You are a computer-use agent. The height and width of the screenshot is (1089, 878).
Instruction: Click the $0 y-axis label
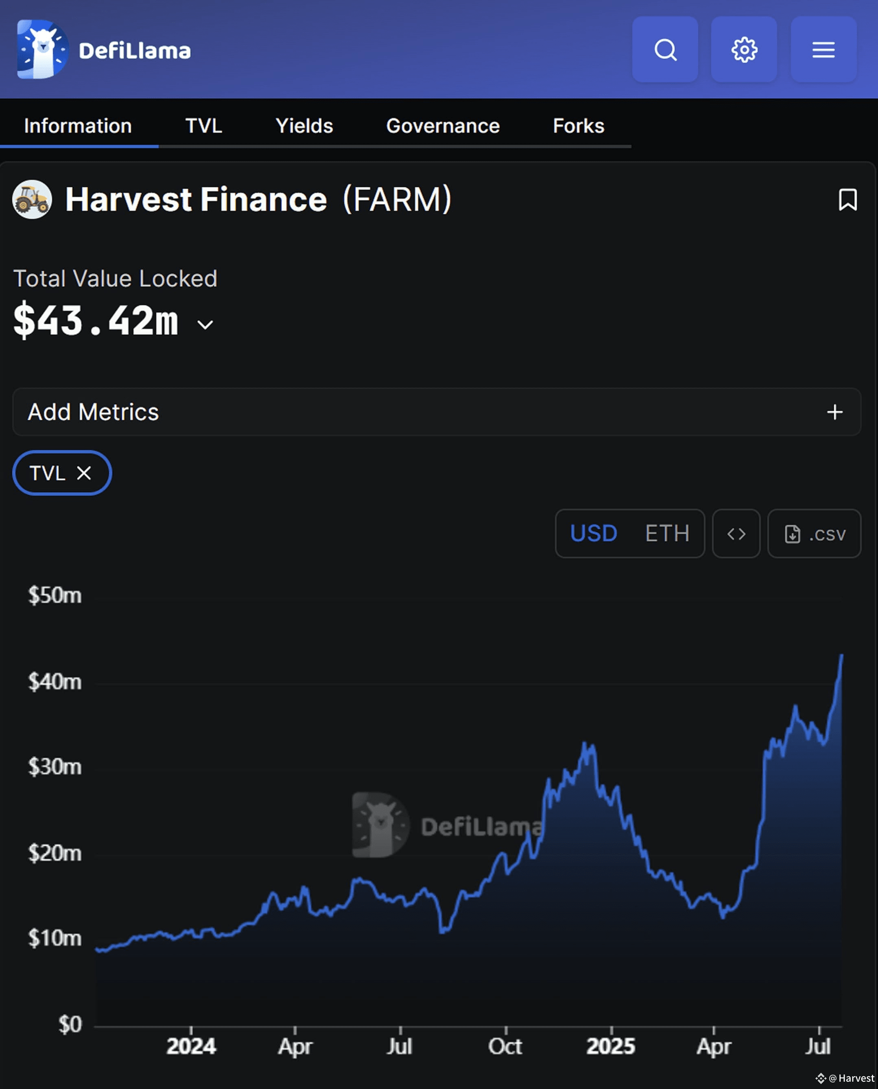click(70, 1024)
